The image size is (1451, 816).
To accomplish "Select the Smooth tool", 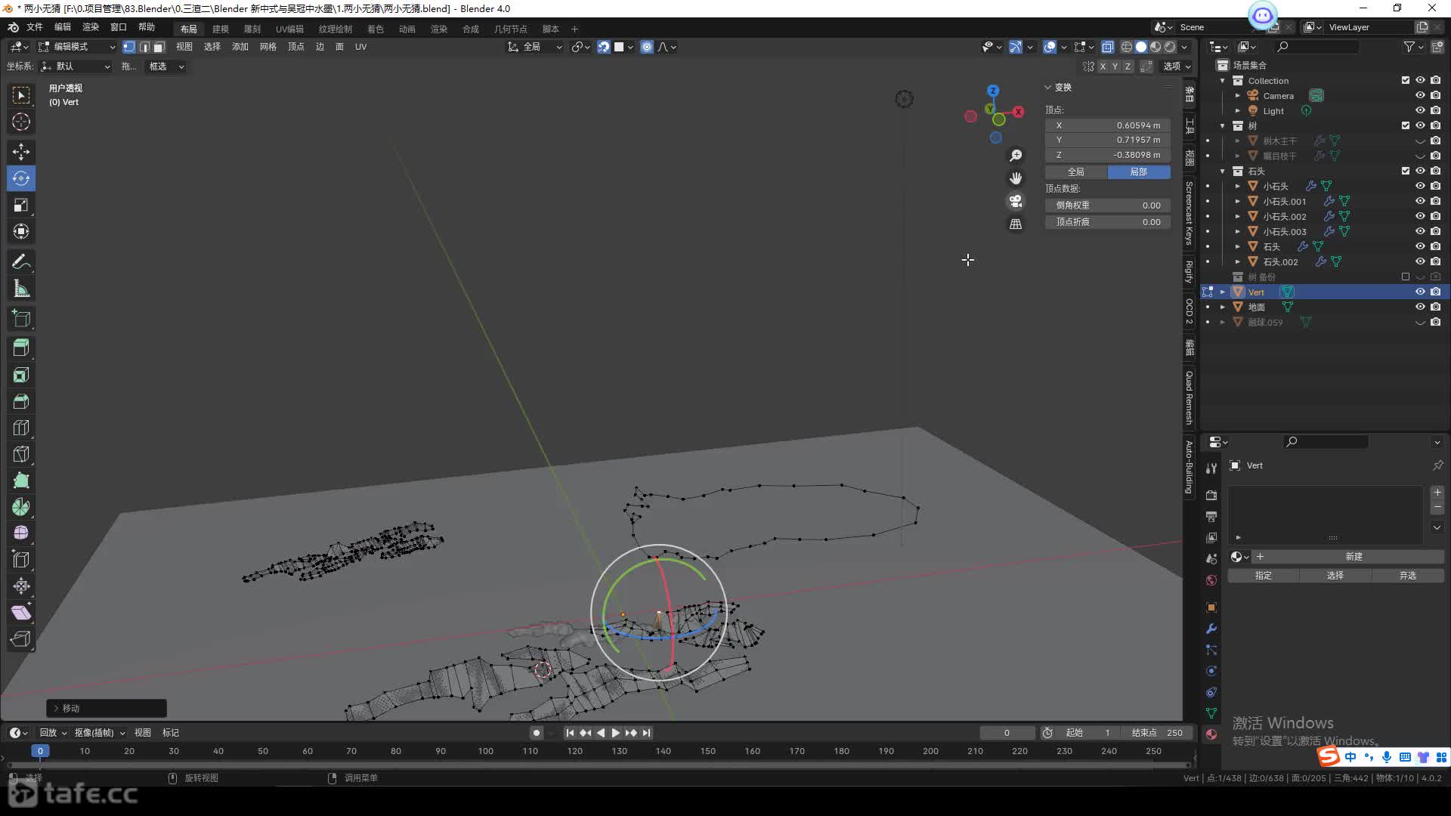I will click(21, 533).
